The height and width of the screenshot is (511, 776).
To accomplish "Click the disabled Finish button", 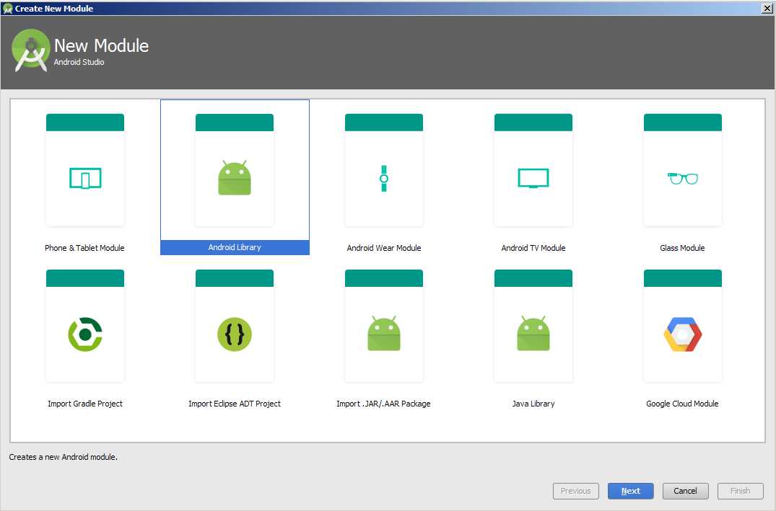I will click(x=741, y=491).
